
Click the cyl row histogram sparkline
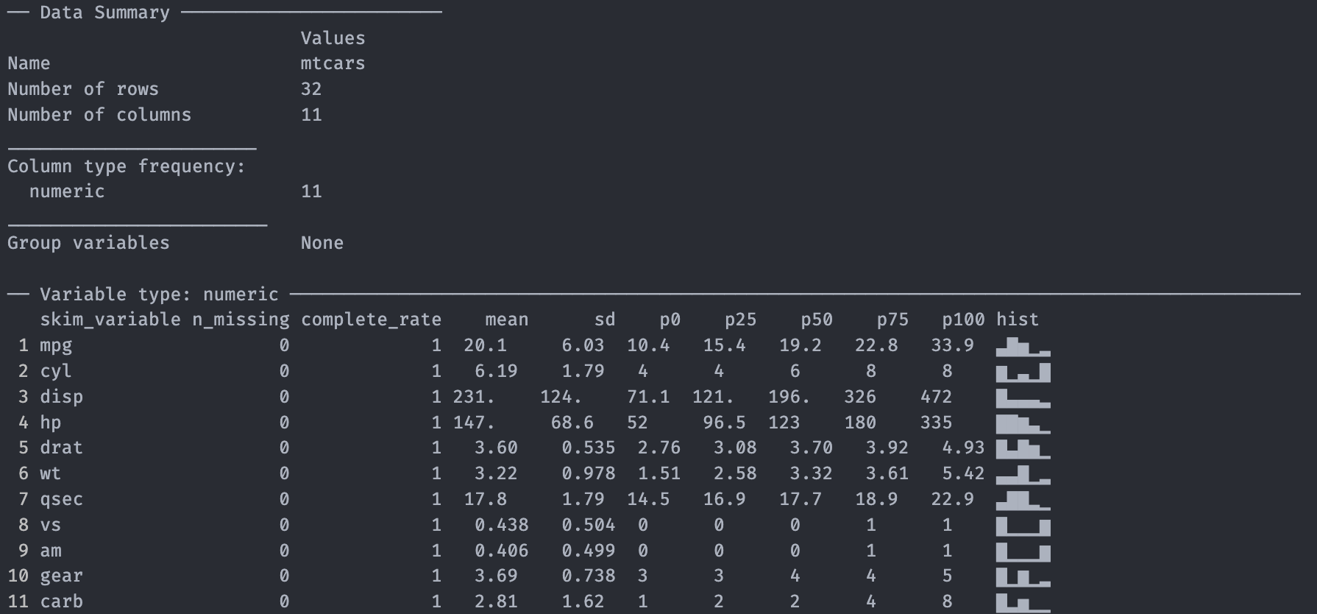(1023, 372)
